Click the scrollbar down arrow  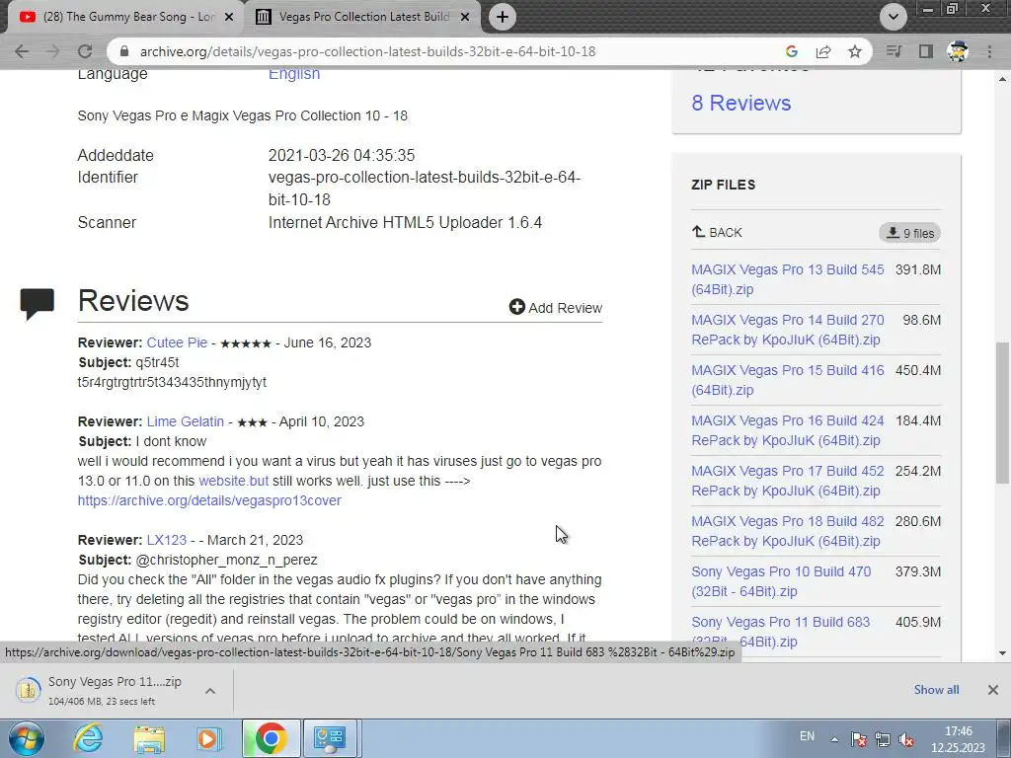coord(1002,653)
